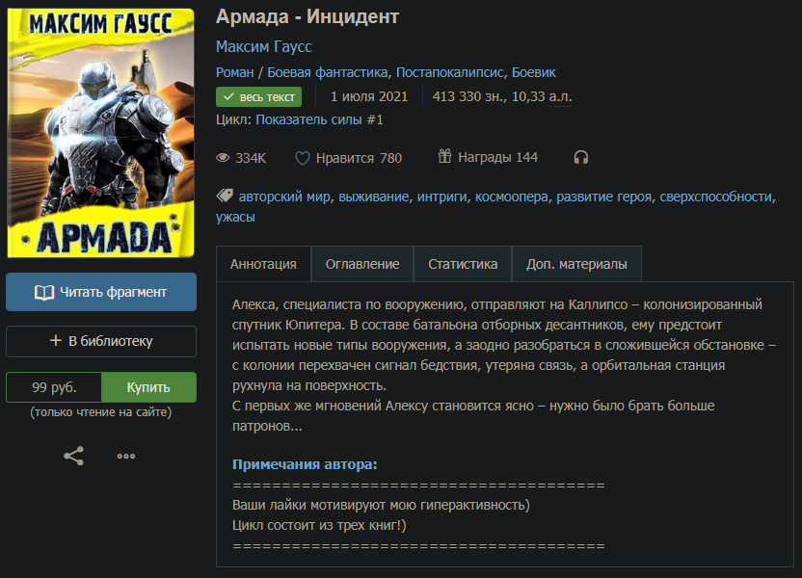Click the heart Like icon
This screenshot has width=802, height=578.
coord(303,157)
